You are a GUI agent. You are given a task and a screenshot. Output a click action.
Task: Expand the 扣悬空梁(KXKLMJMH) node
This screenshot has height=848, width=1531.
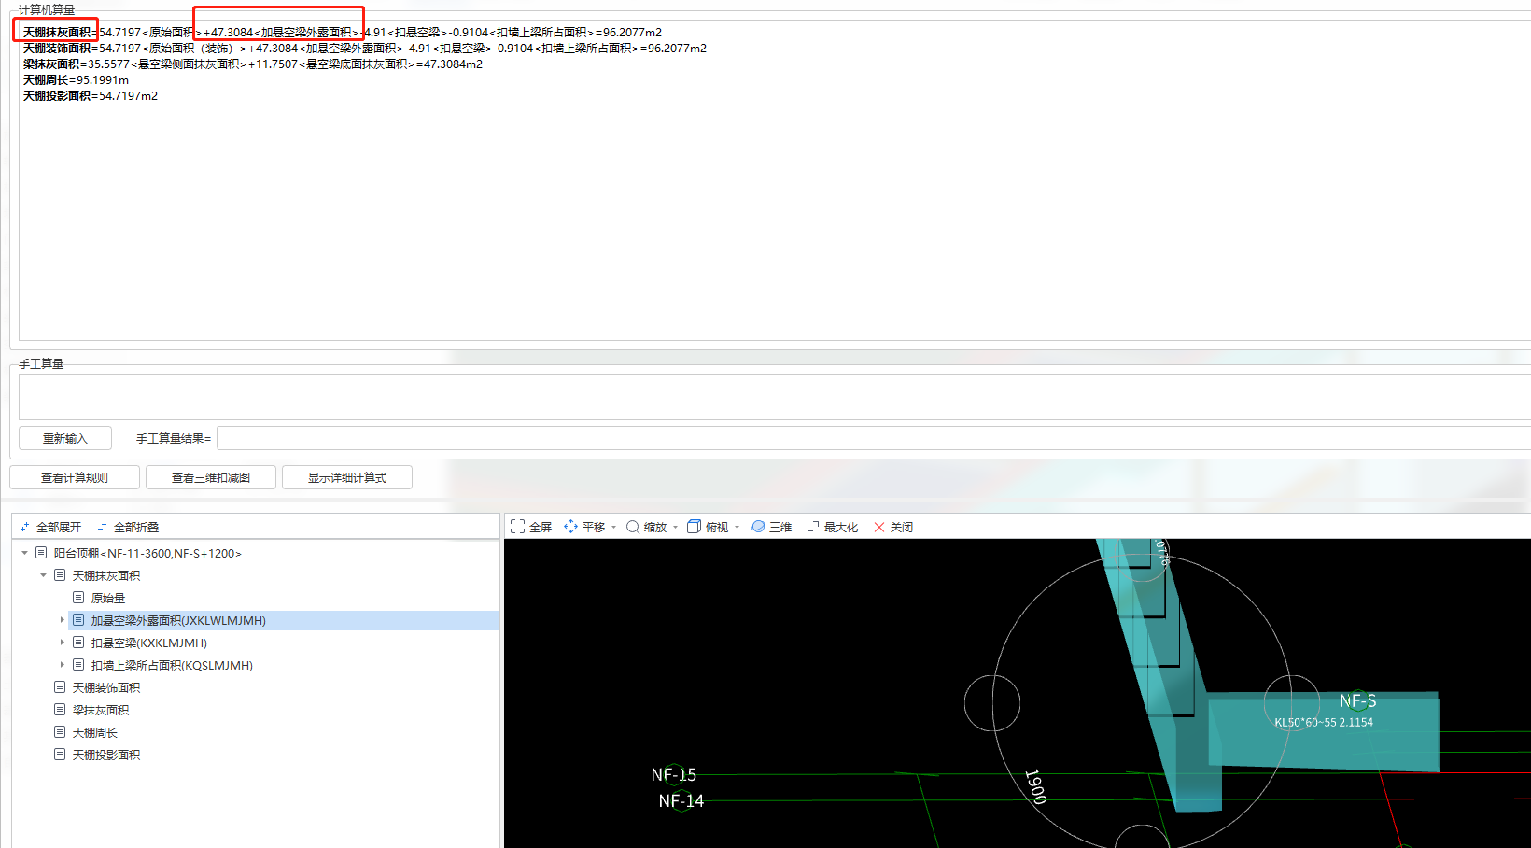[62, 643]
